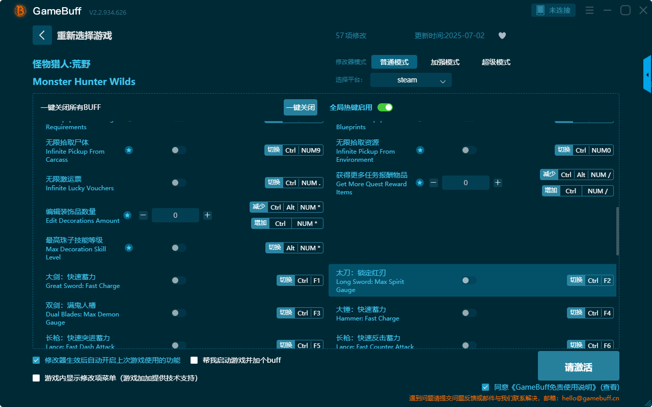652x407 pixels.
Task: Select 加强模式 mode tab
Action: tap(445, 62)
